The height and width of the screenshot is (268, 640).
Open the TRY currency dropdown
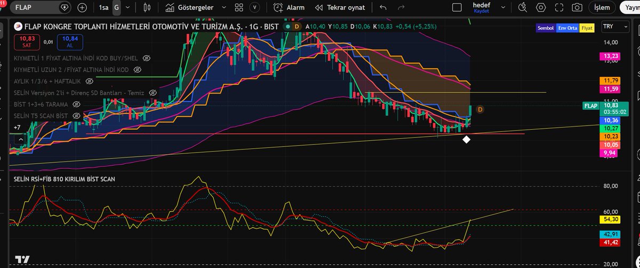[x=615, y=27]
